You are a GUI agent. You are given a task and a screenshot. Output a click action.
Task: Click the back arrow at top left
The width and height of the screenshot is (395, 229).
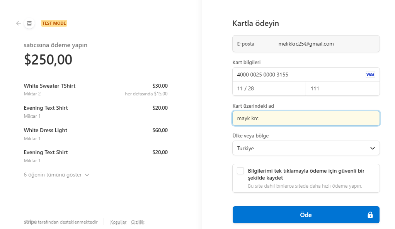[18, 23]
